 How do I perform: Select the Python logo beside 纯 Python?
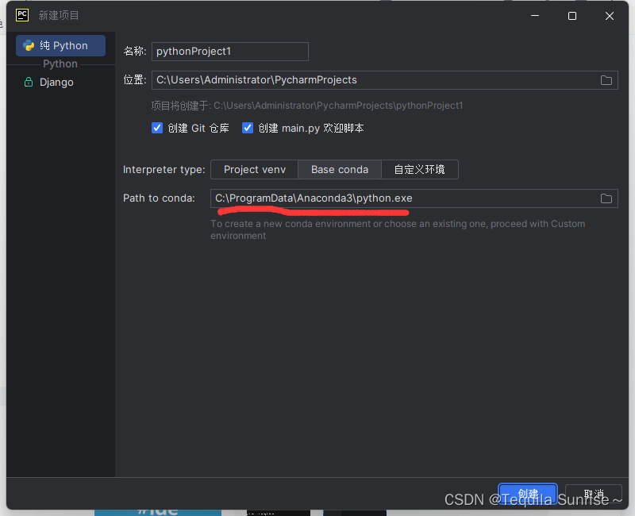tap(29, 45)
